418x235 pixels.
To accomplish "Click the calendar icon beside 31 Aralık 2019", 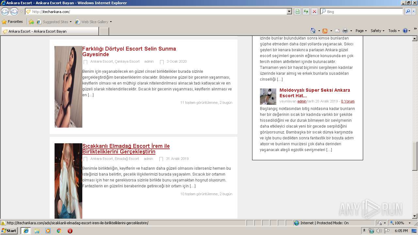I will pos(161,159).
